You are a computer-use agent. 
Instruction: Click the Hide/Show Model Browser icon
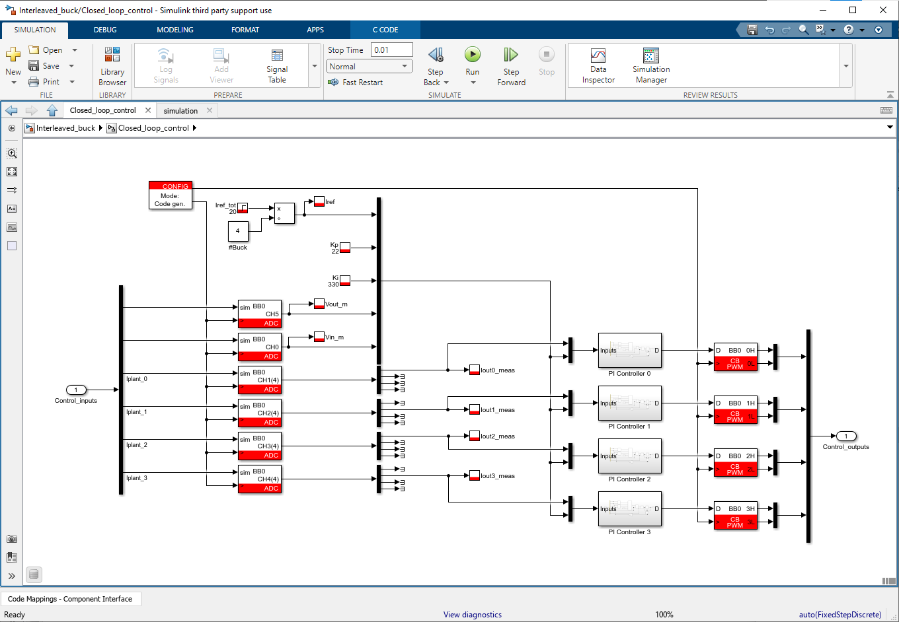pos(12,128)
